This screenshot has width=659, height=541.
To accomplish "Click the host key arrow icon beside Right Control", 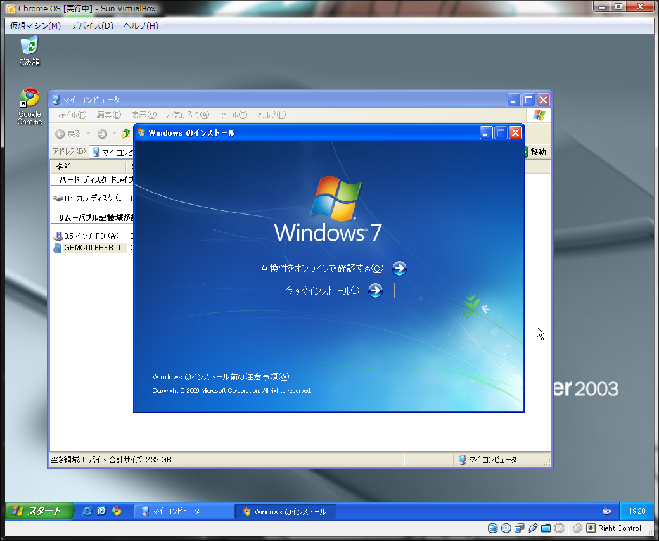I will tap(591, 528).
